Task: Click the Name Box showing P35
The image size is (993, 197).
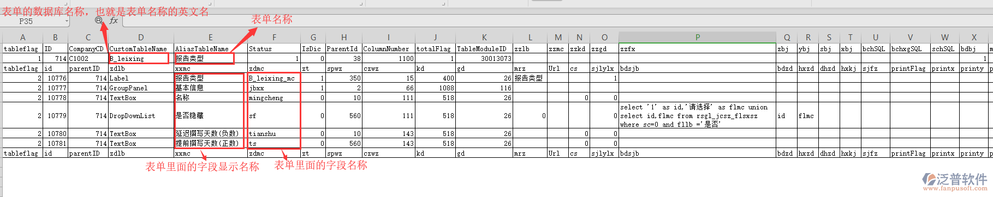Action: [x=34, y=21]
